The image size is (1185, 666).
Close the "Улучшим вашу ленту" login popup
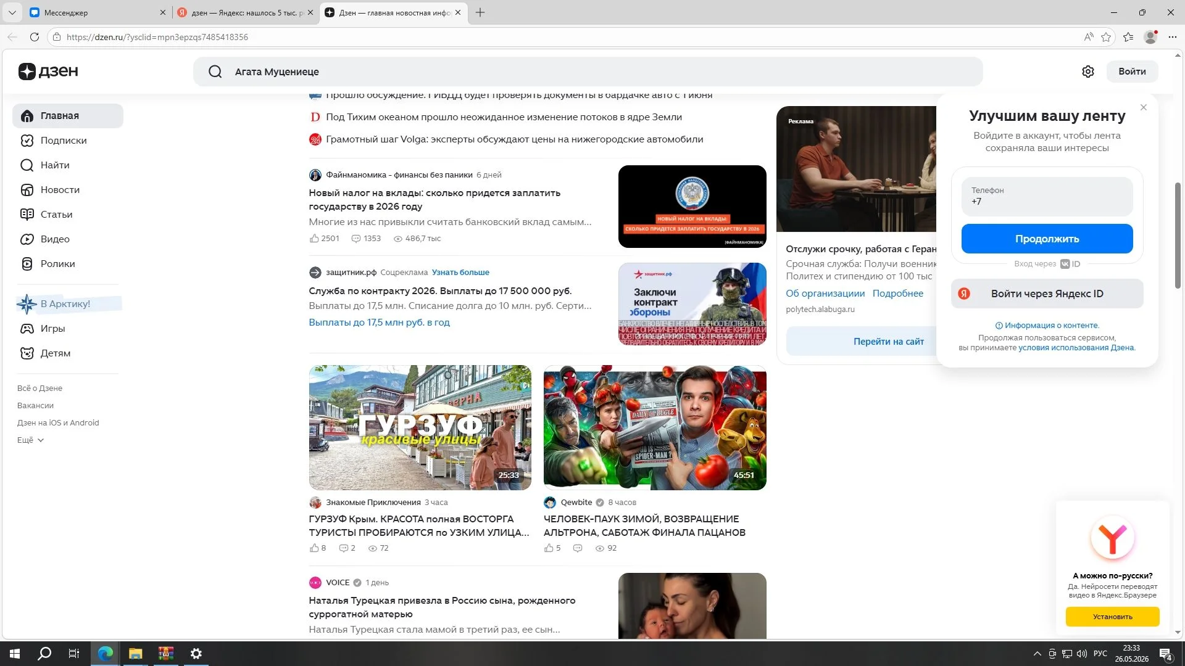coord(1144,107)
